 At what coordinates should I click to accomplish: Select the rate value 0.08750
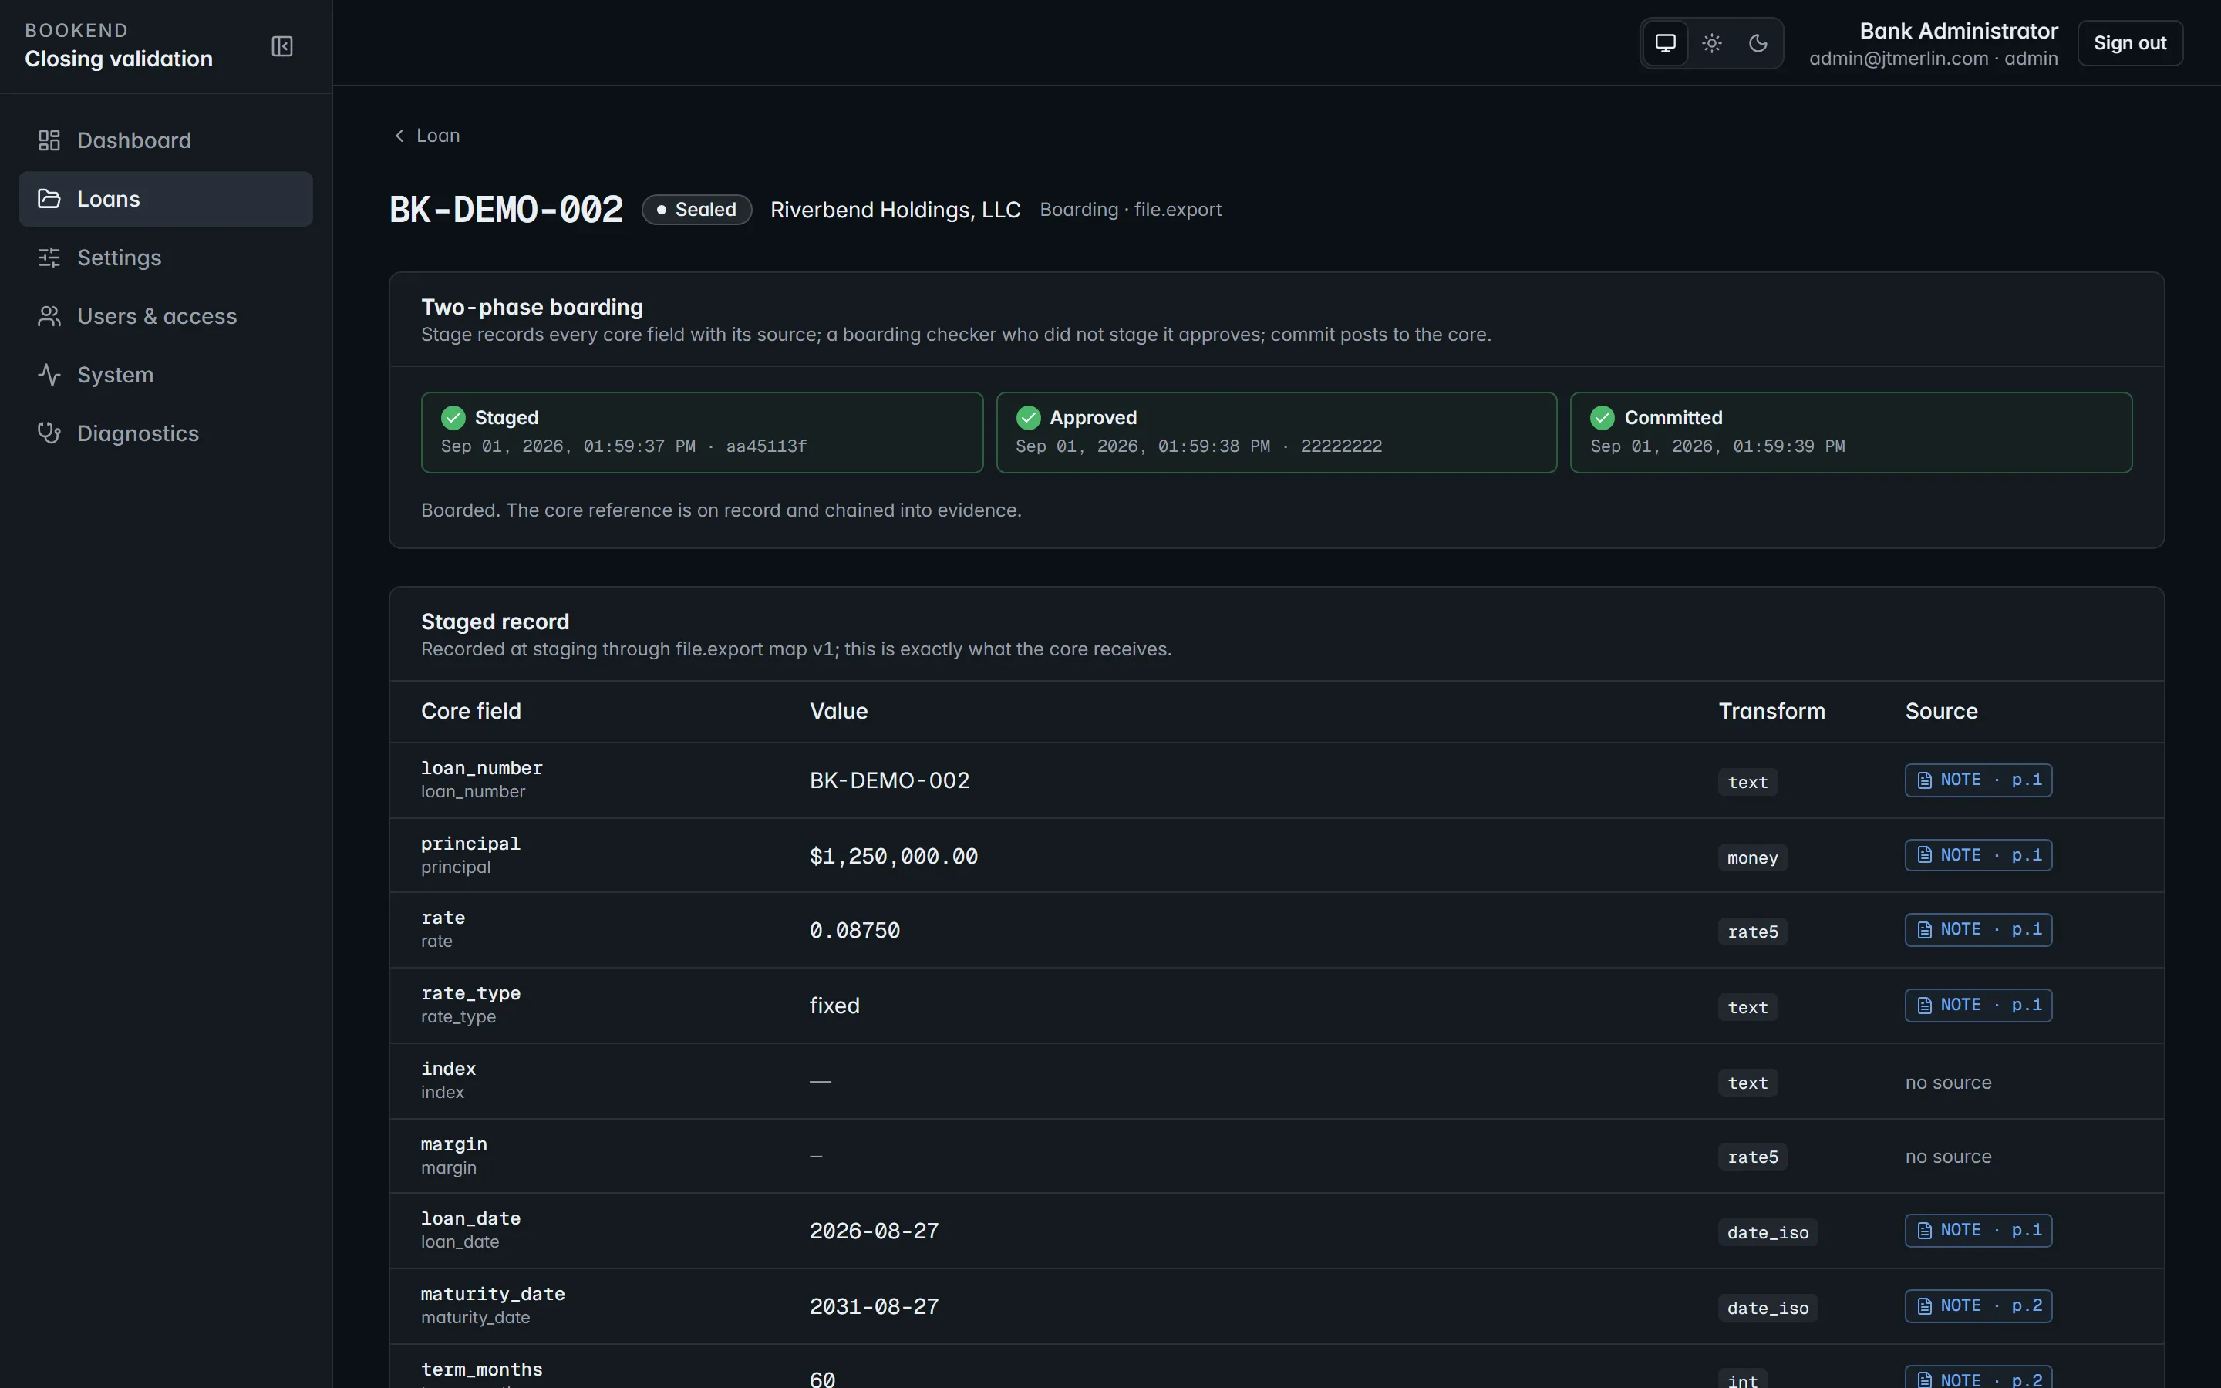[854, 931]
